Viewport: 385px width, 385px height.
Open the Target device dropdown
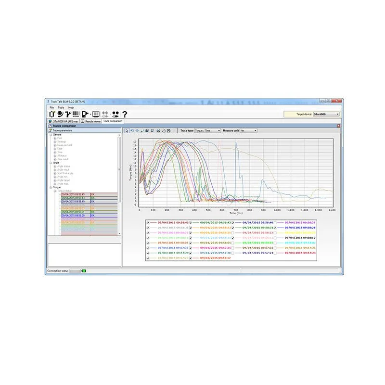point(326,114)
